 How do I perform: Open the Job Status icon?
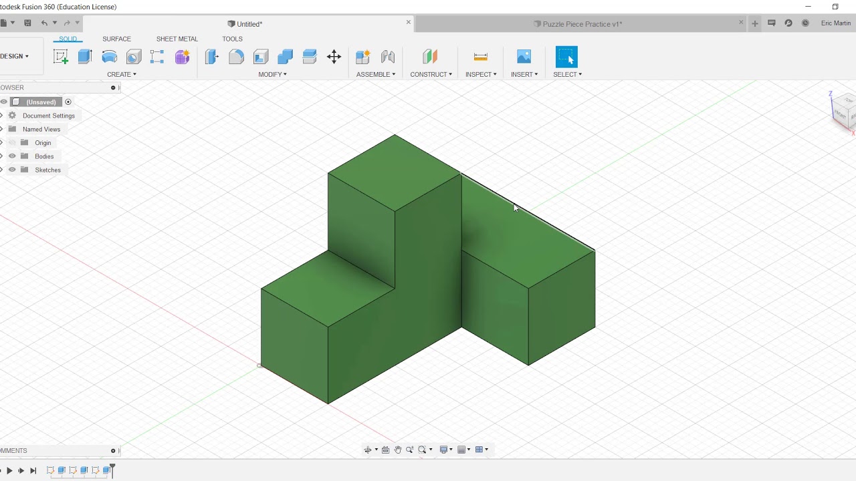click(x=788, y=23)
